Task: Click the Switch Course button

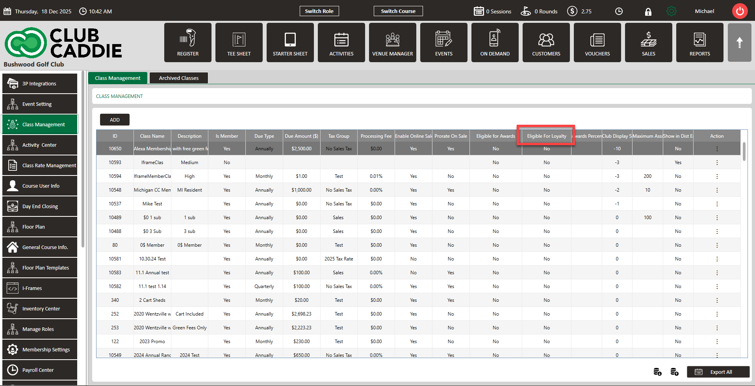Action: 398,11
